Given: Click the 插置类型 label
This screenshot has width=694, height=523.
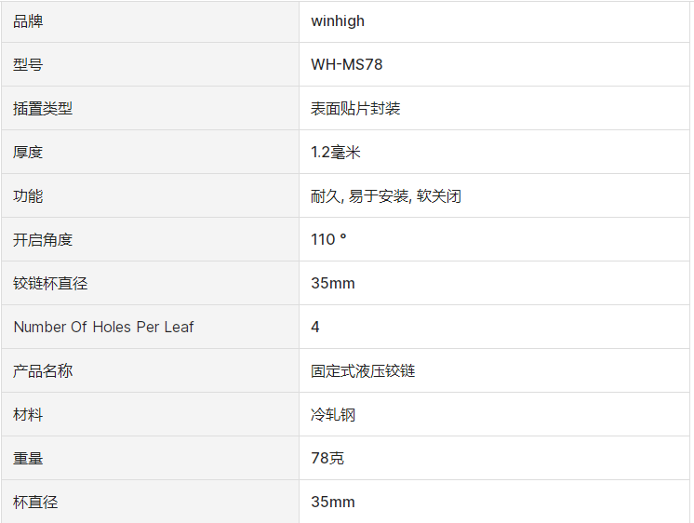Looking at the screenshot, I should coord(43,109).
